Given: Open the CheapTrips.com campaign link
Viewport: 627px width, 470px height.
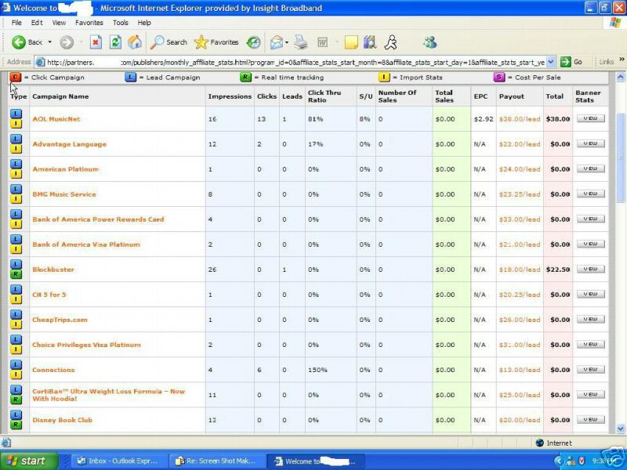Looking at the screenshot, I should coord(60,320).
